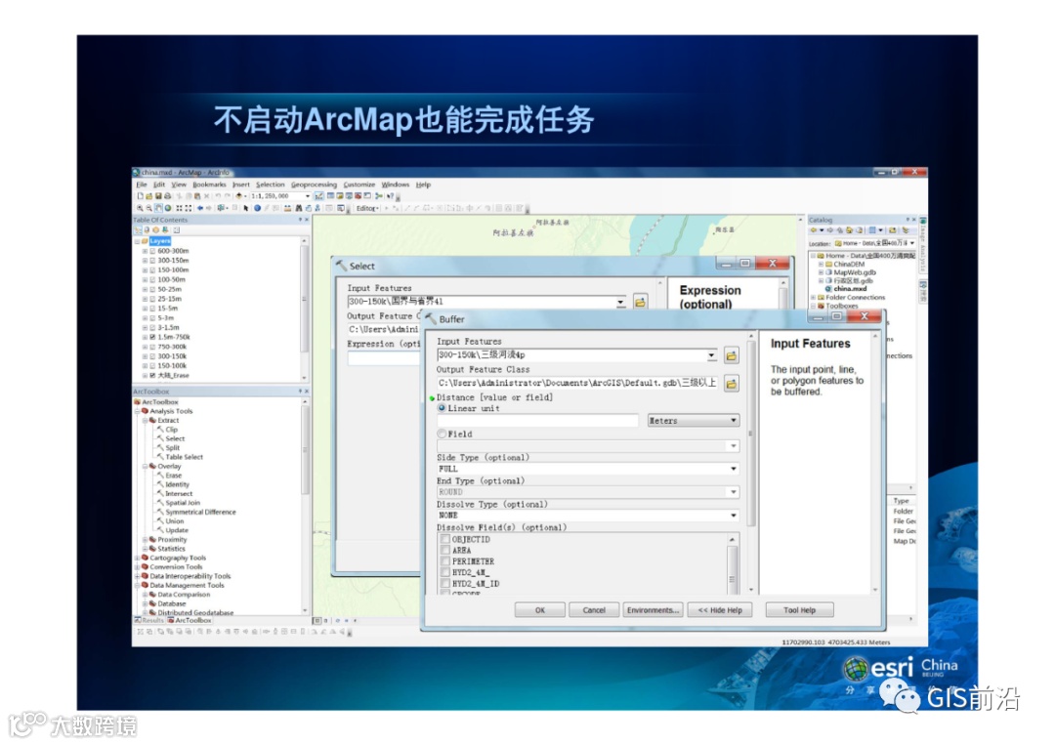Expand the ChinaDEM folder in Catalog
The height and width of the screenshot is (745, 1055).
tap(821, 265)
